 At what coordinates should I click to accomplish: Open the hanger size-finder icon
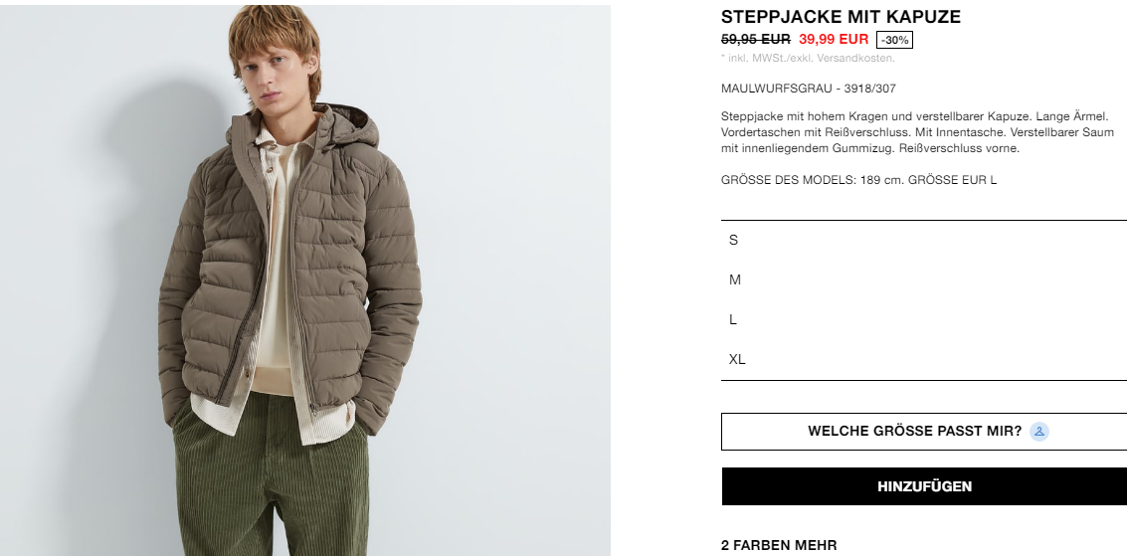pyautogui.click(x=1039, y=432)
